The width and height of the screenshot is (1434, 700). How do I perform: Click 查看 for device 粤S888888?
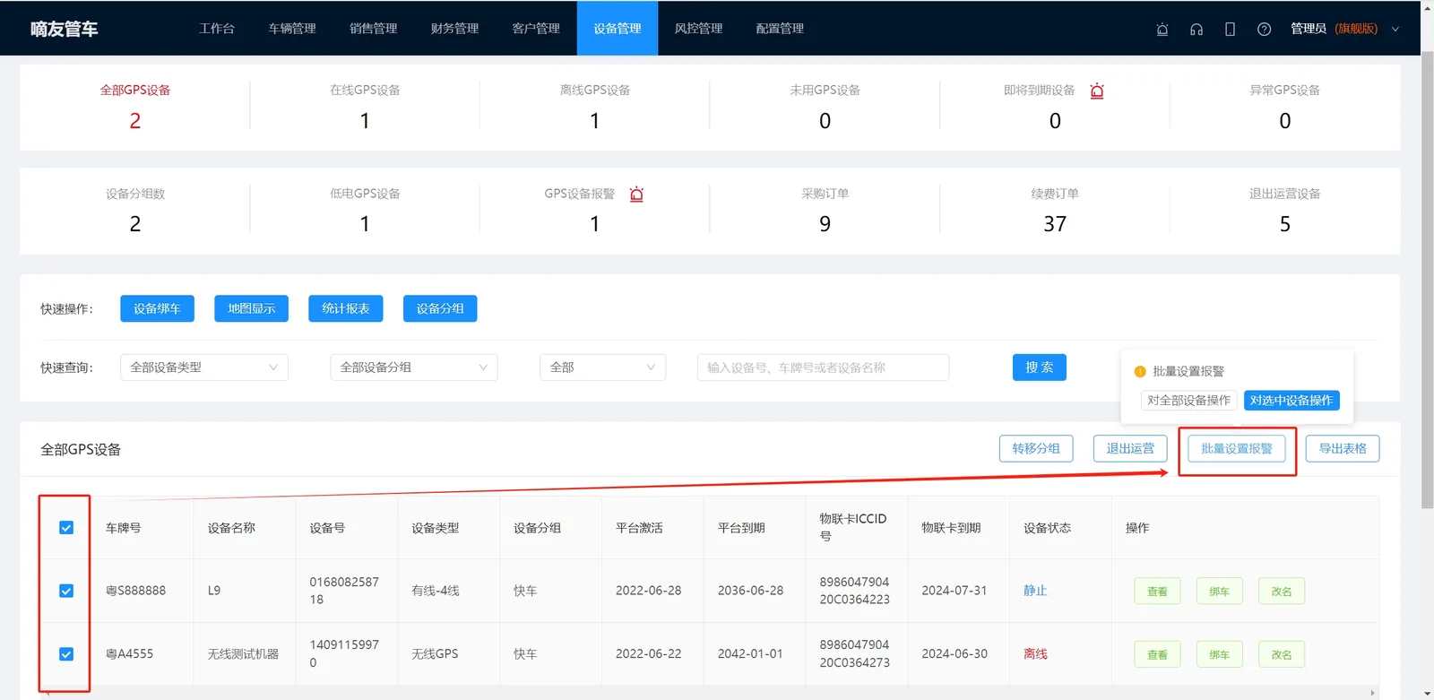pos(1158,592)
